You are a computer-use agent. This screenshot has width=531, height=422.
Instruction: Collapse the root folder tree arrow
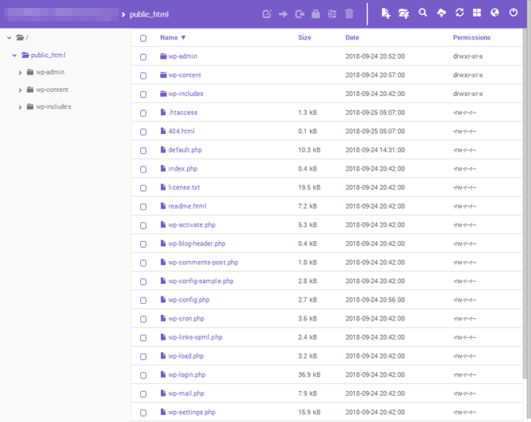point(10,38)
